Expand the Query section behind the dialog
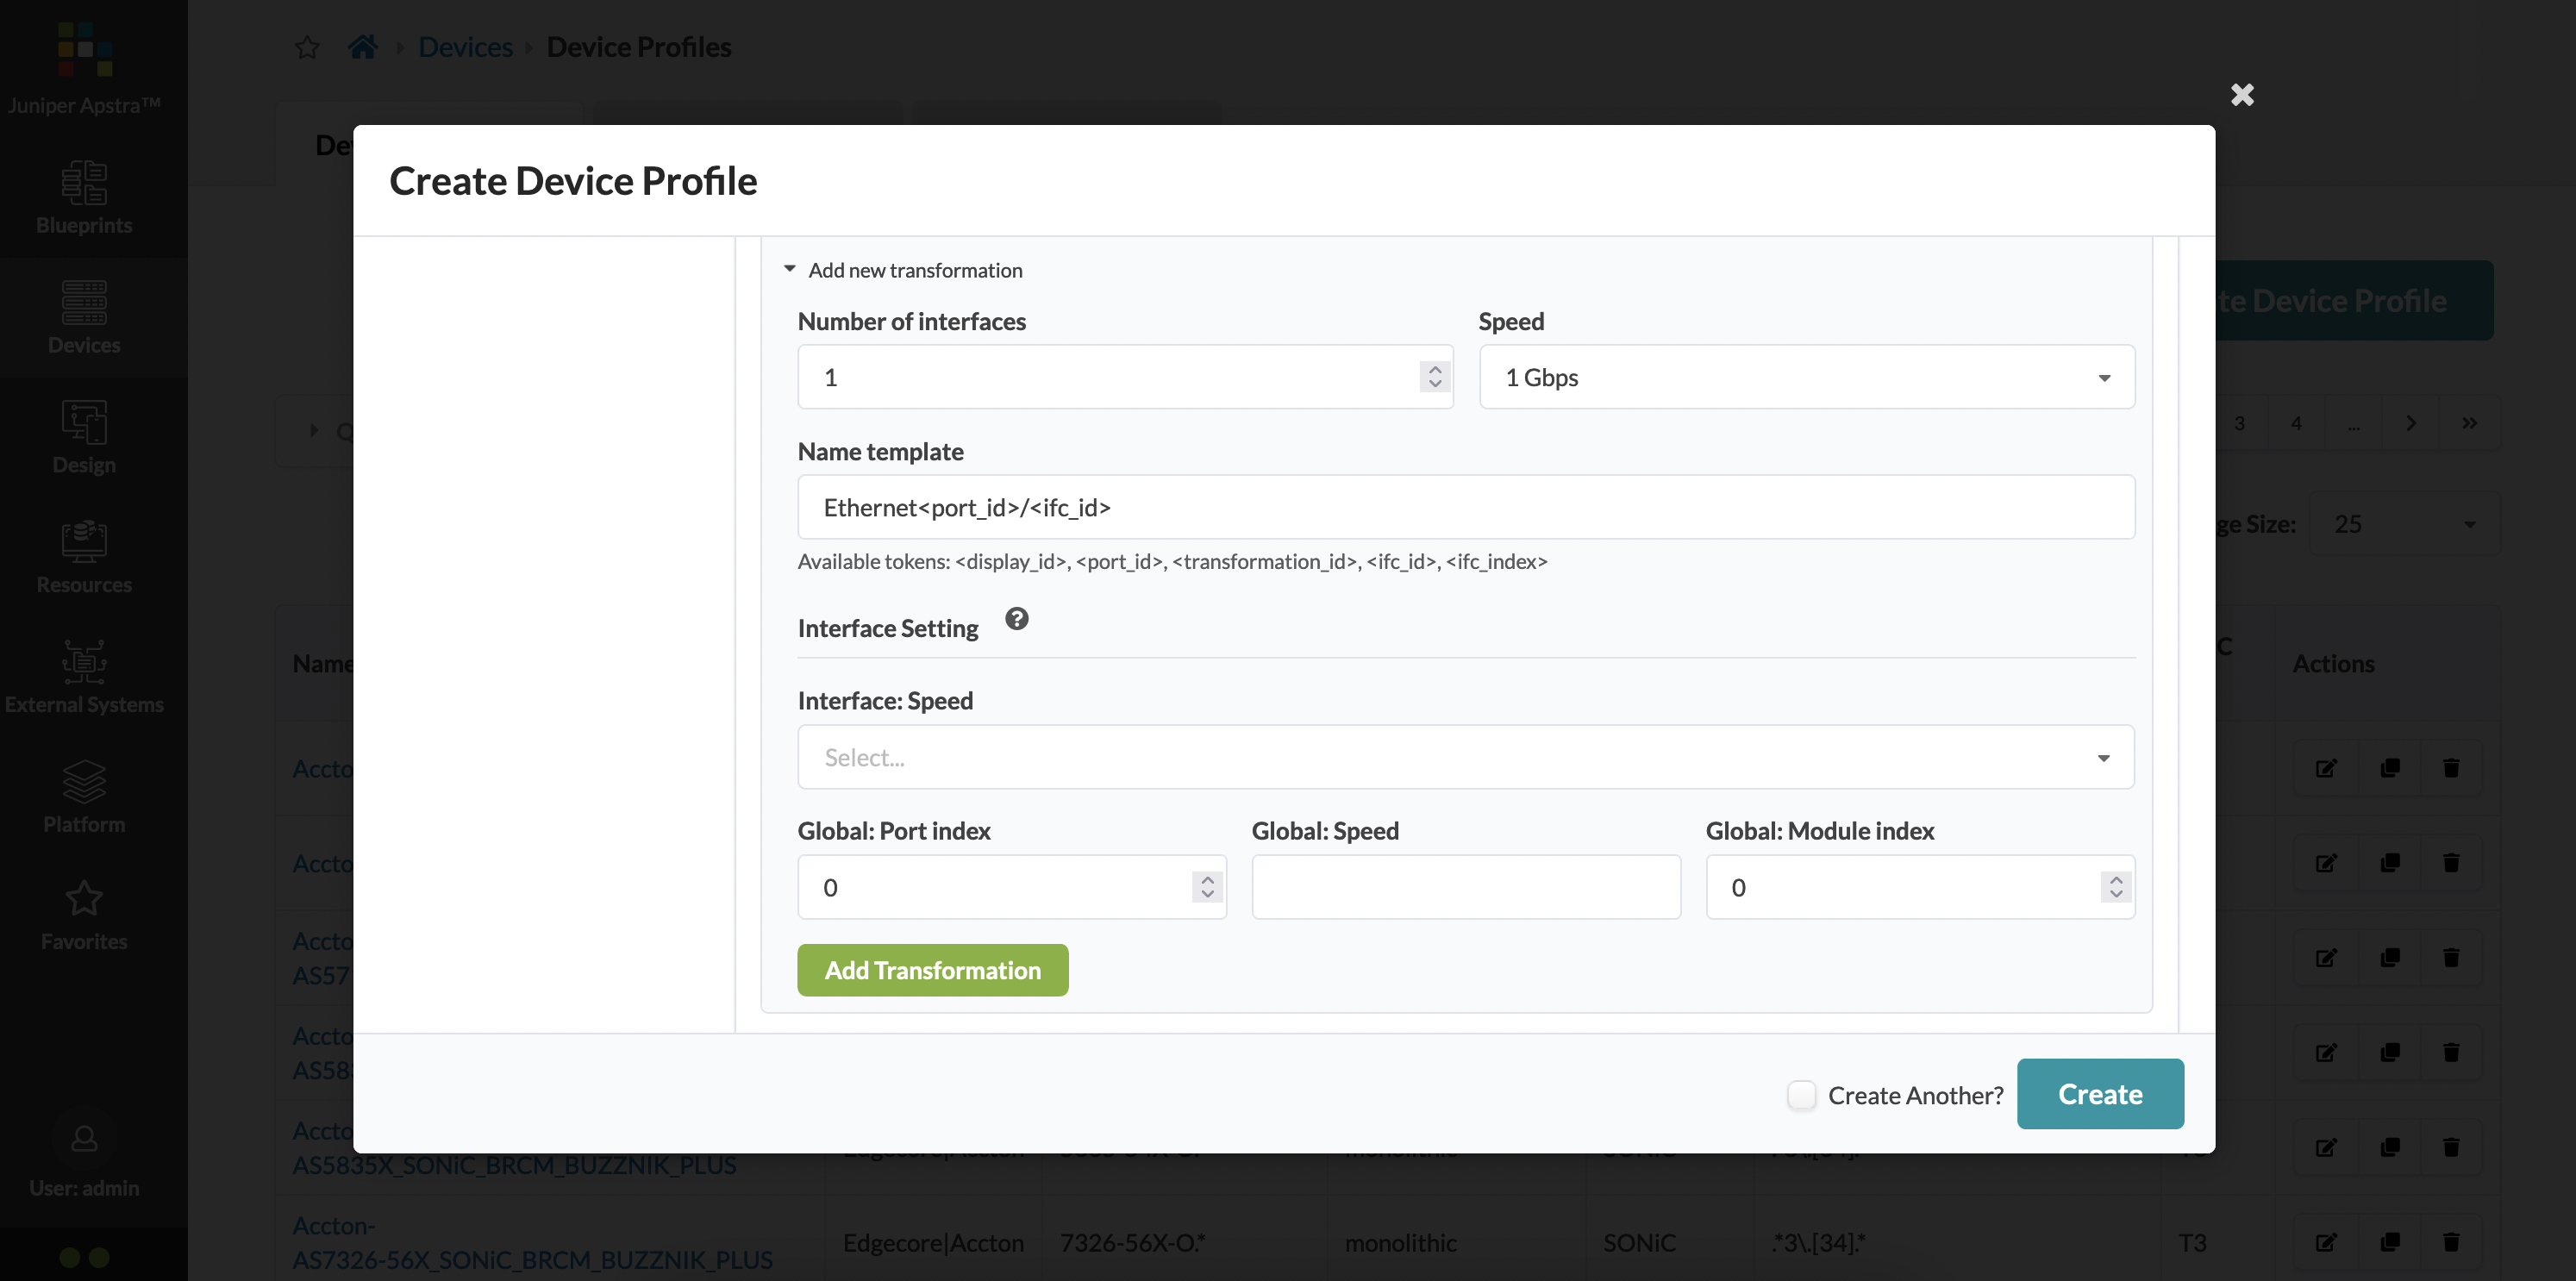Viewport: 2576px width, 1281px height. [313, 430]
